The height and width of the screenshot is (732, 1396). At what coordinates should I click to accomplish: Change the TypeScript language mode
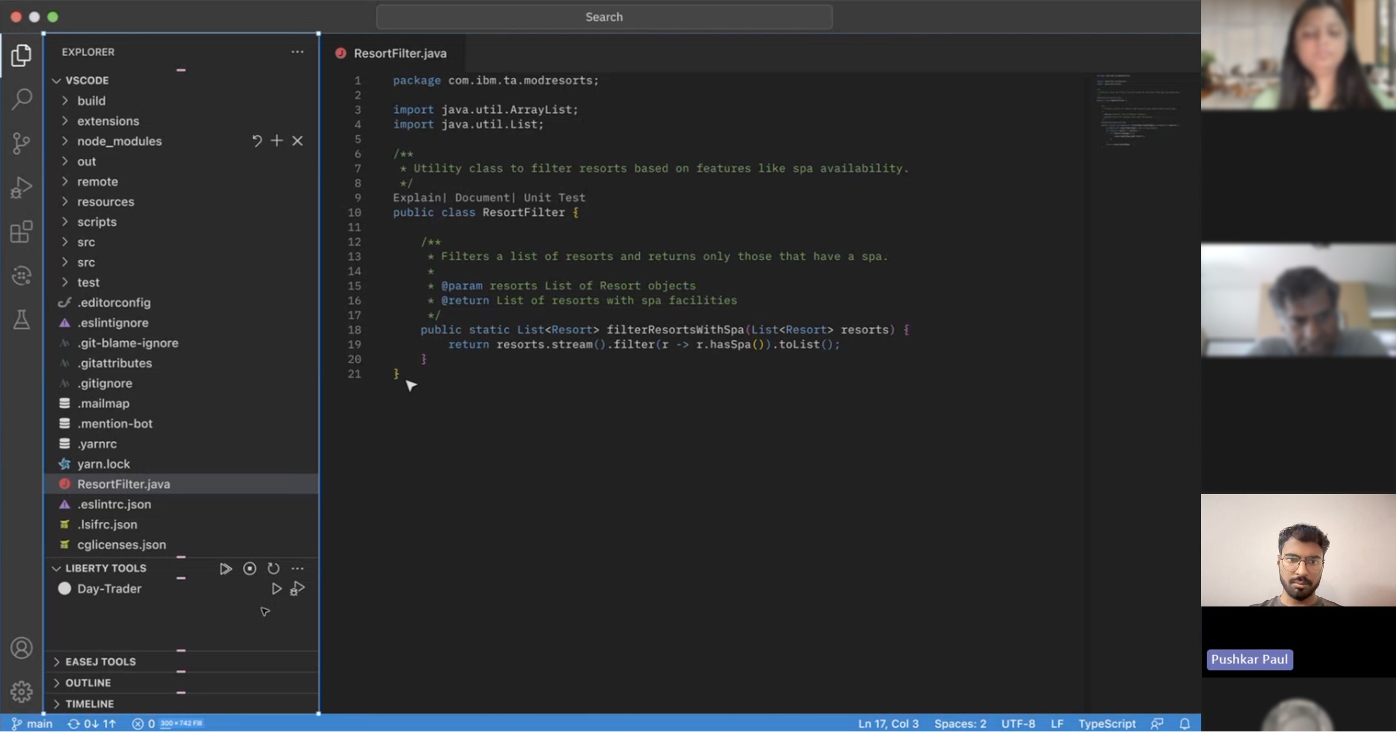[x=1107, y=723]
